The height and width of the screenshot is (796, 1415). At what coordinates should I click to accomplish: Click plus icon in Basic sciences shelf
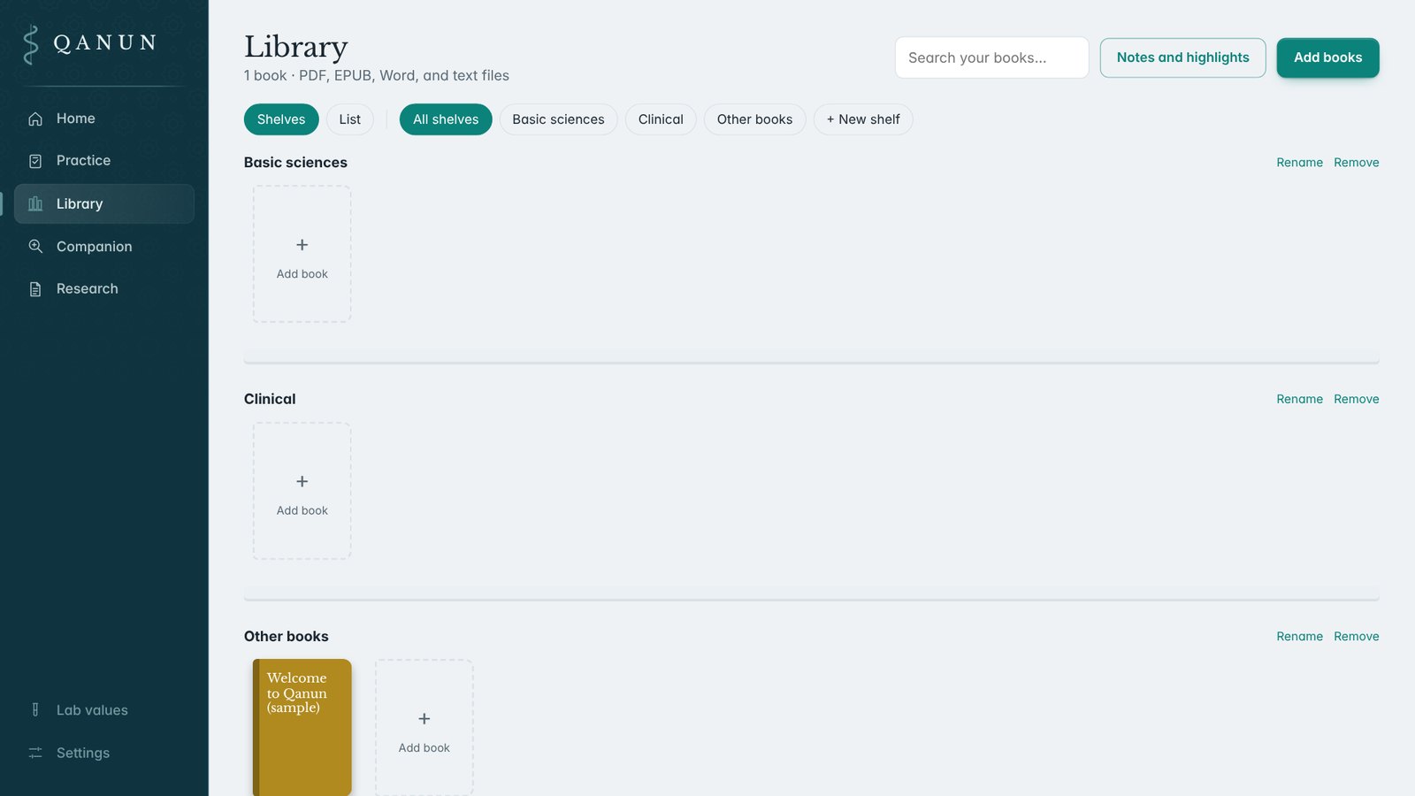[x=302, y=245]
